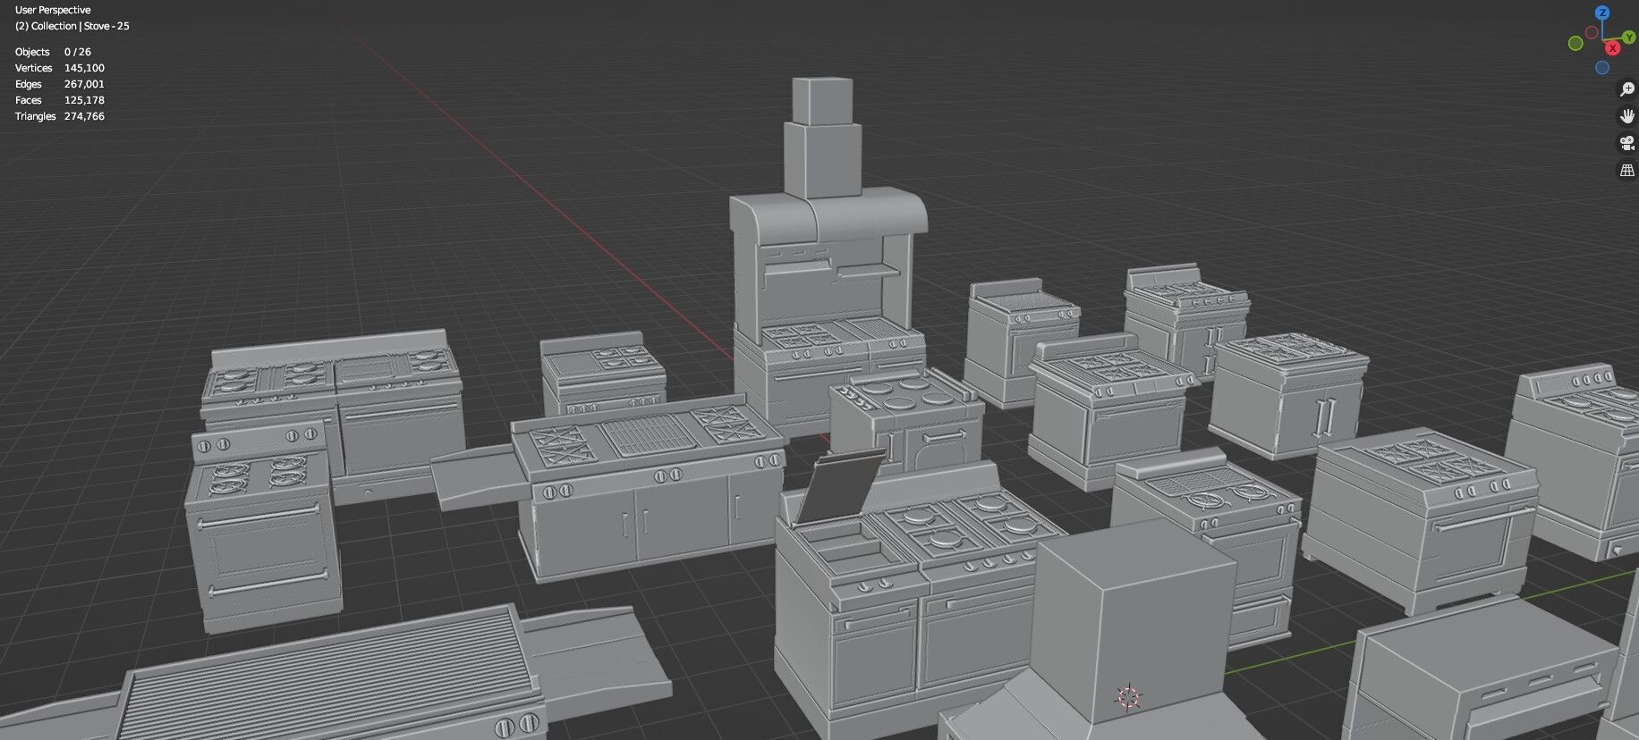Click the dim green negative Y gizmo circle

(x=1575, y=44)
